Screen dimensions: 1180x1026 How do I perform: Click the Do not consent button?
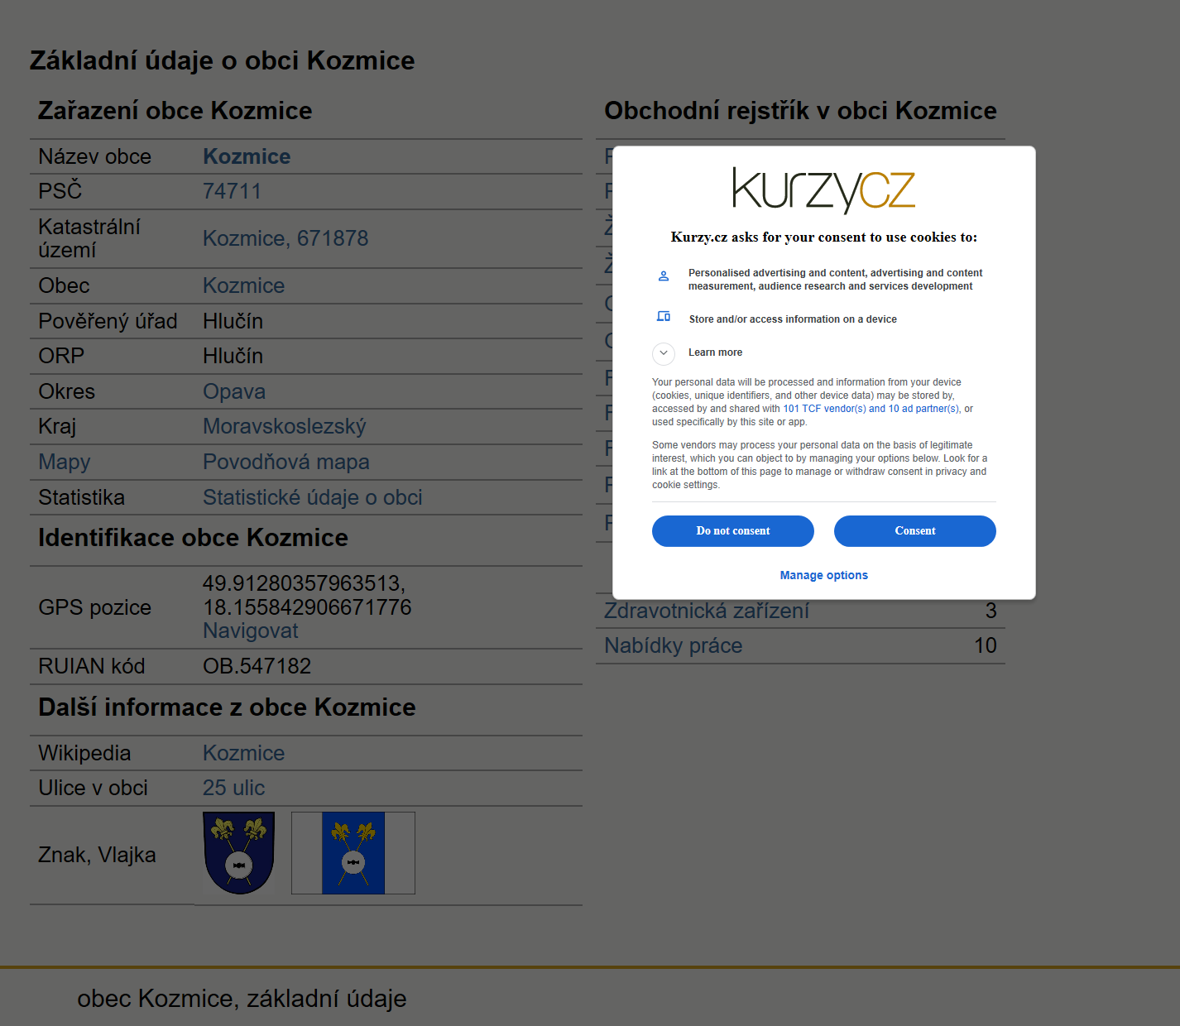[x=732, y=531]
